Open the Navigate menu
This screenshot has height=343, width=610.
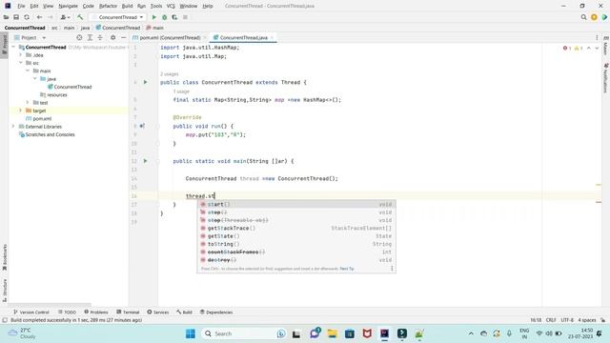(x=68, y=6)
